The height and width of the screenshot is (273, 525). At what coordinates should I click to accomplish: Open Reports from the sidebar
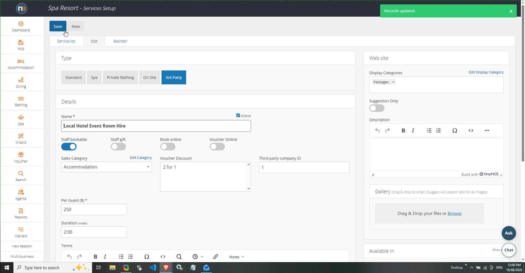pos(21,213)
